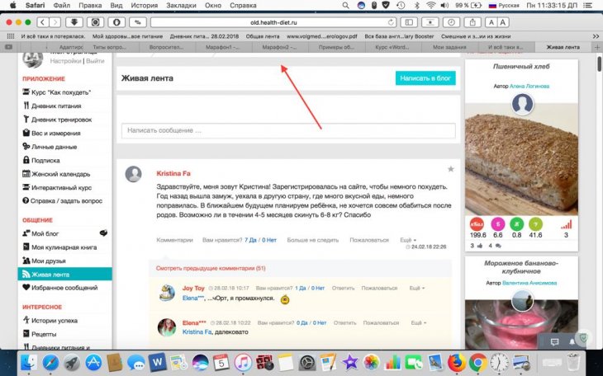Toggle 'Больше не следить' on Kristina's post
This screenshot has width=603, height=376.
313,240
